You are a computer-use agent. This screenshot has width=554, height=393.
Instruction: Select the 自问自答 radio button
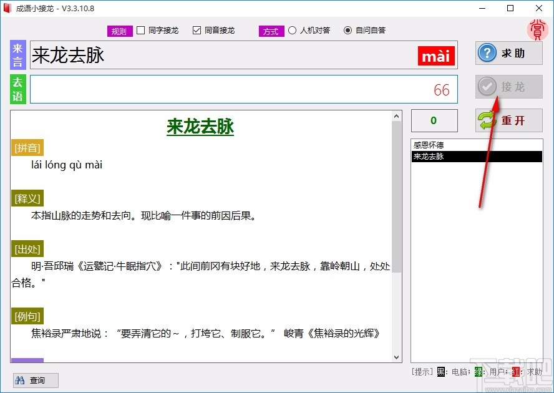click(348, 30)
